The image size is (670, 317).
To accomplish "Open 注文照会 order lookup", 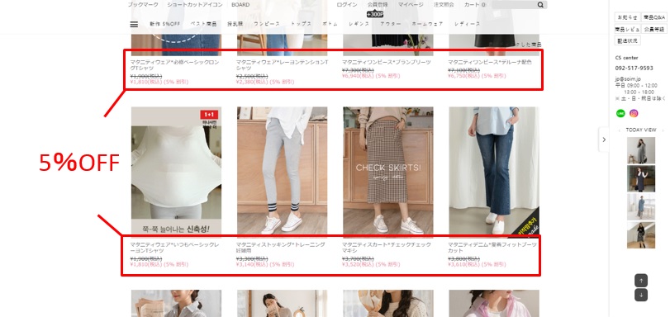I will pyautogui.click(x=444, y=5).
